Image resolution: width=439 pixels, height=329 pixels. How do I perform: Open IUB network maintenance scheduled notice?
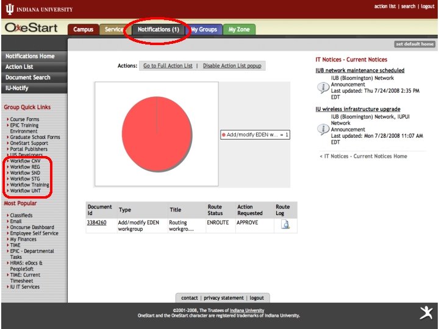[360, 71]
